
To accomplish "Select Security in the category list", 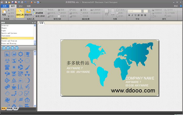I will tap(17, 25).
